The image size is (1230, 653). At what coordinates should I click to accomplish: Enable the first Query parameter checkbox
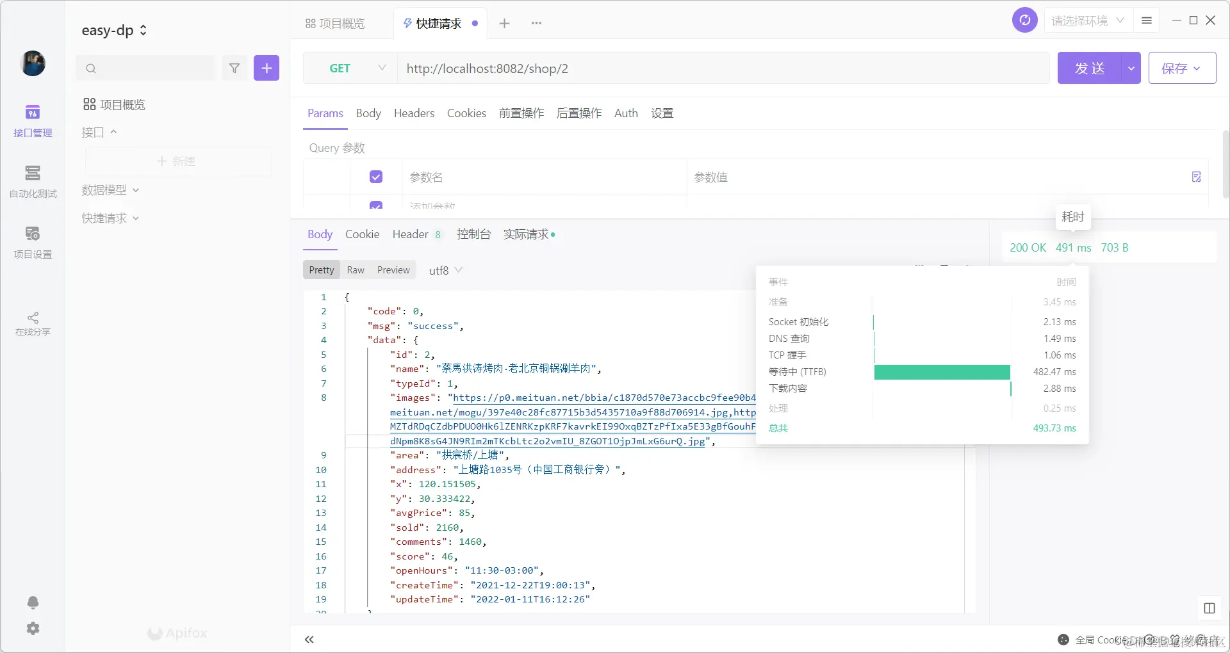click(375, 177)
